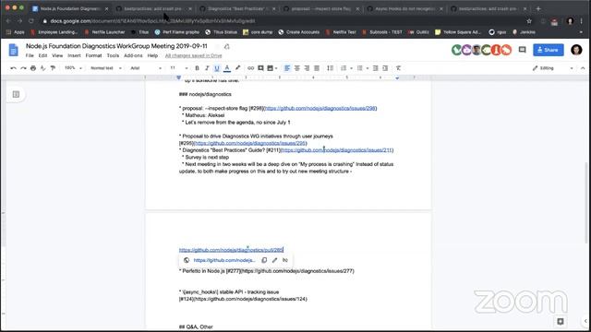
Task: Click the Spelling and grammar check icon
Action: [43, 68]
